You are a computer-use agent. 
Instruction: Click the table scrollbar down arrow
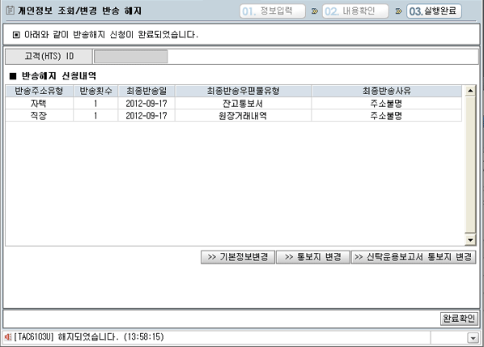[470, 239]
